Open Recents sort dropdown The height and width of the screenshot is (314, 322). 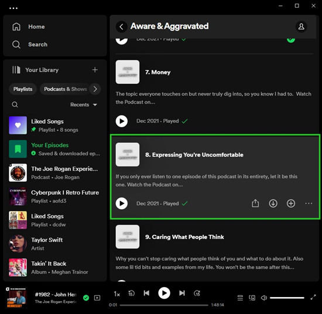pyautogui.click(x=84, y=105)
